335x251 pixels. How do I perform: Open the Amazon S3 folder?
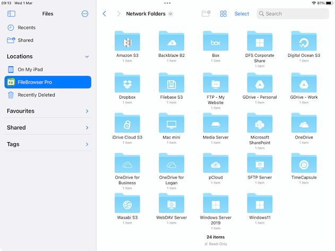pyautogui.click(x=127, y=41)
